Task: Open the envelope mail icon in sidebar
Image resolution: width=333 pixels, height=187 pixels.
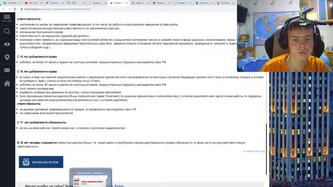Action: pyautogui.click(x=7, y=70)
